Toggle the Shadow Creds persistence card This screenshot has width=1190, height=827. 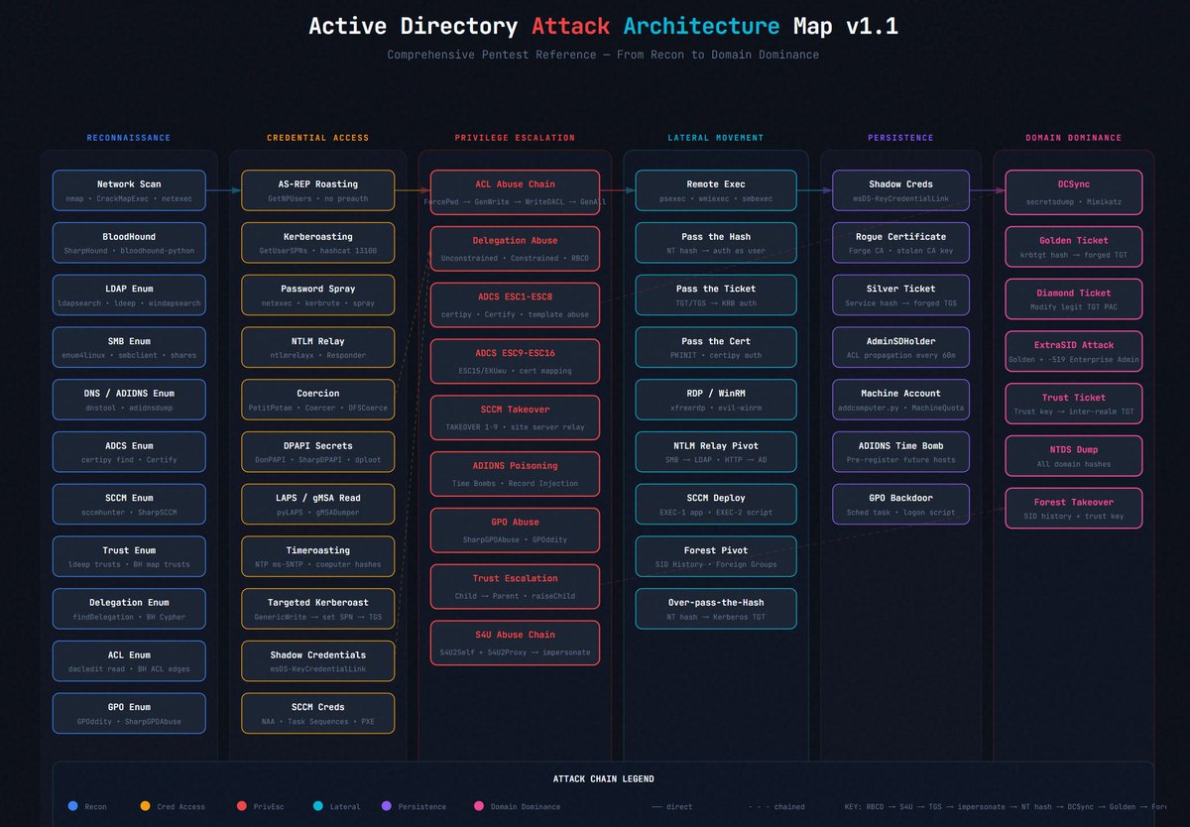pos(900,190)
